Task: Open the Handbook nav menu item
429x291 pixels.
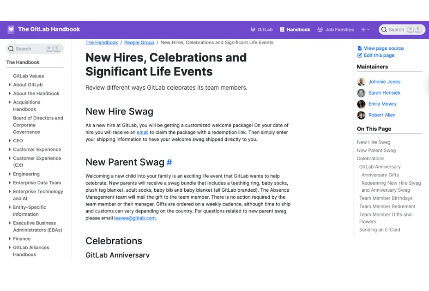Action: [x=295, y=30]
